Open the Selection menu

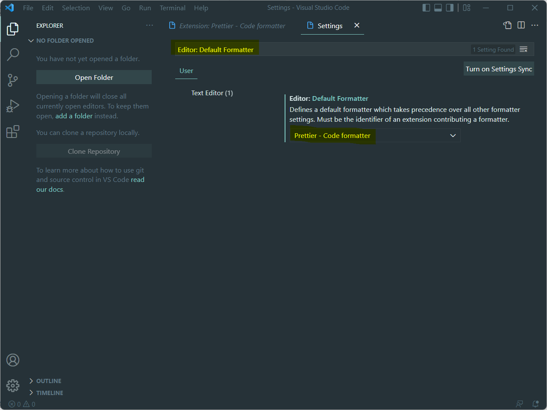76,8
